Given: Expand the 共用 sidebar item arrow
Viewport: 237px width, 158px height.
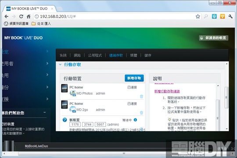Looking at the screenshot, I should (47, 75).
